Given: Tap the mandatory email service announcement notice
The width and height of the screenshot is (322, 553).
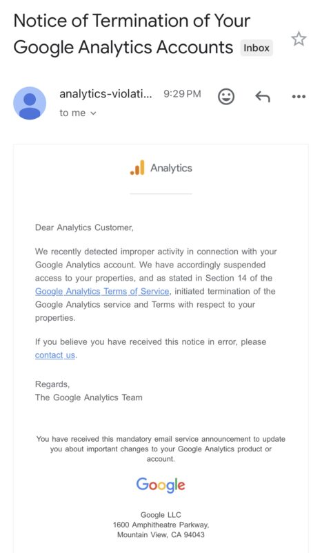Looking at the screenshot, I should coord(161,449).
